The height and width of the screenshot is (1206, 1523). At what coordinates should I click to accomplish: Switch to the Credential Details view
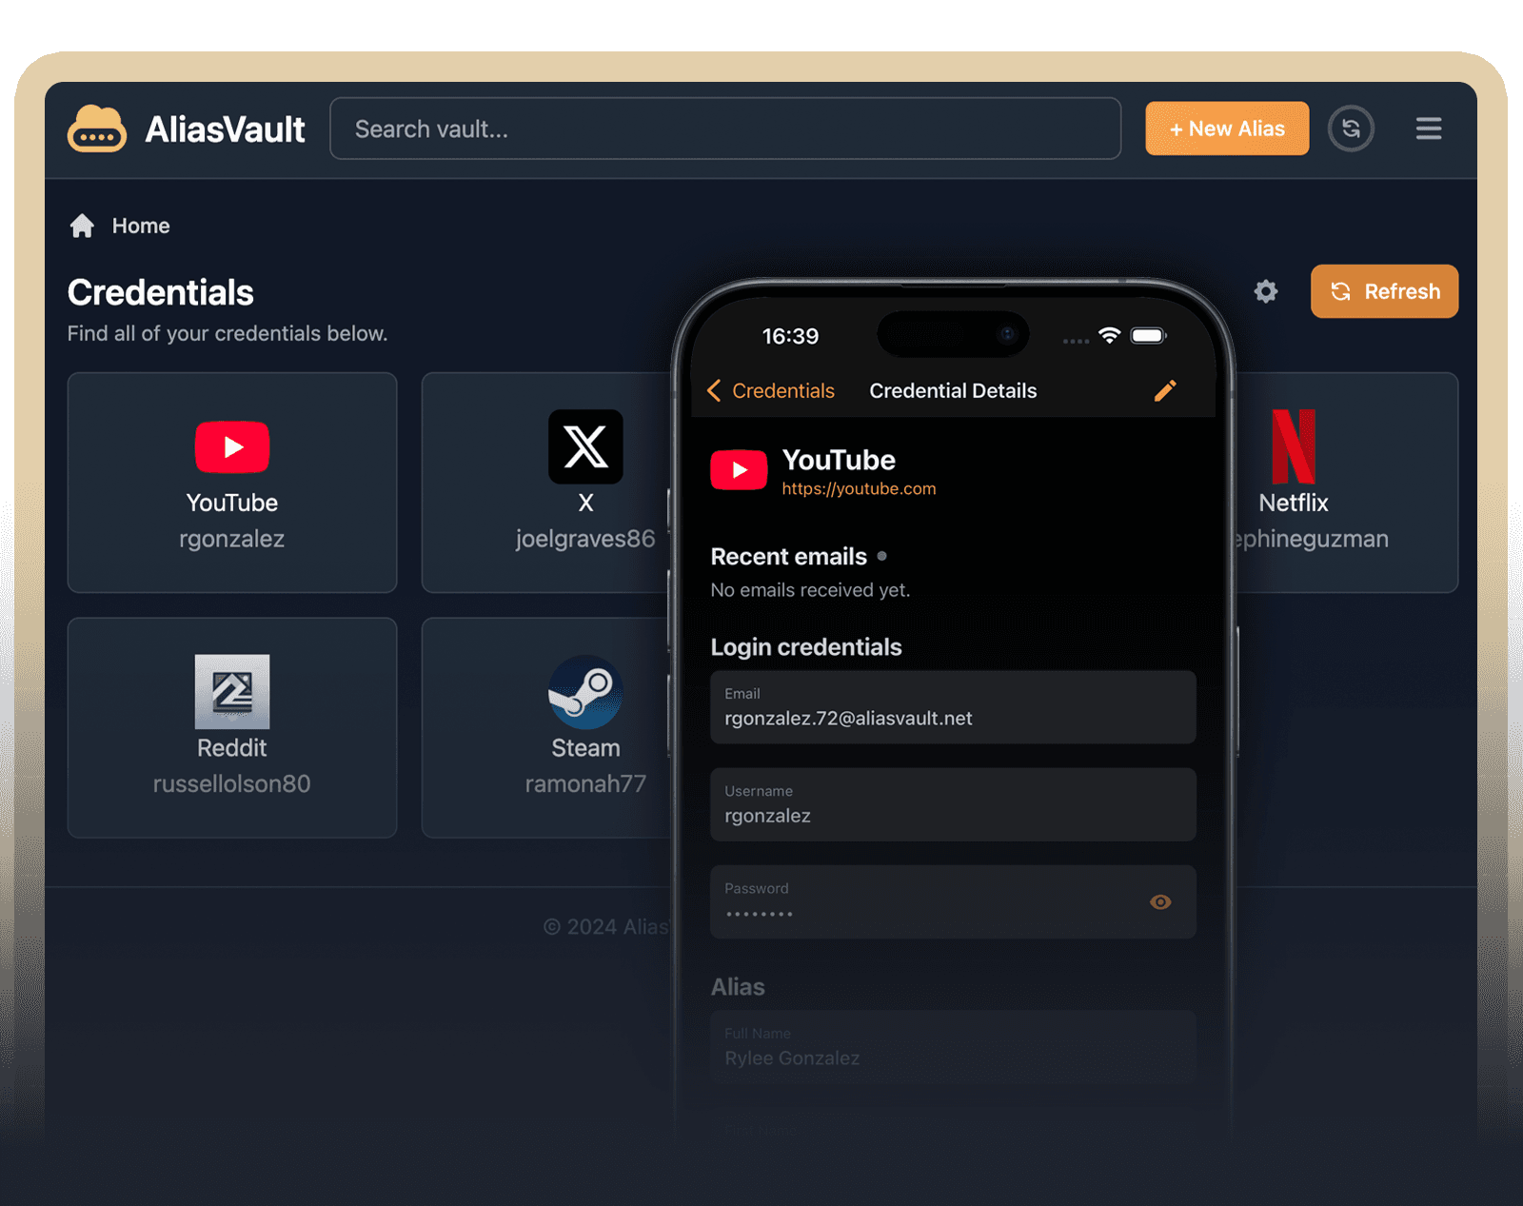(952, 390)
